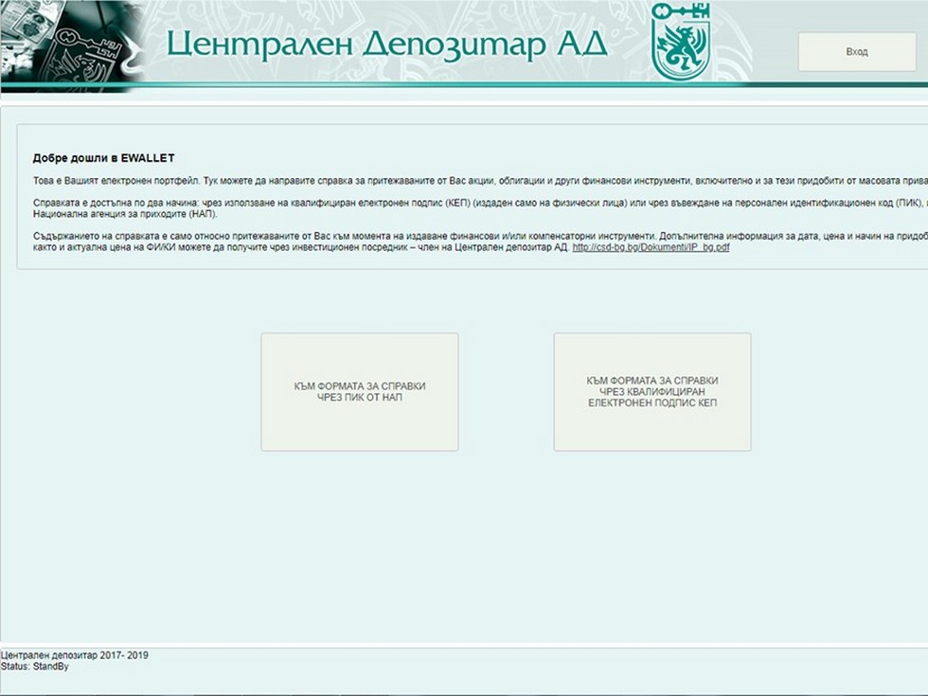
Task: Click the heading Добре дошли в EWALLET
Action: 103,158
